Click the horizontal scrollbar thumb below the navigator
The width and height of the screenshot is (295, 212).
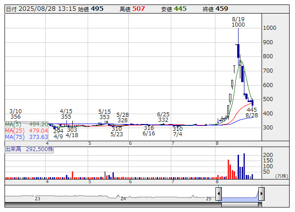coord(240,204)
